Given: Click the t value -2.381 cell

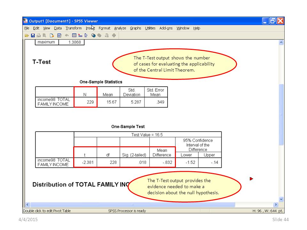Looking at the screenshot, I should coord(85,163).
